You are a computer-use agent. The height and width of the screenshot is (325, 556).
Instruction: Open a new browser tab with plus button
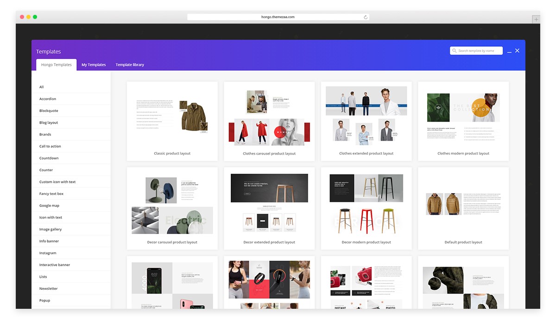coord(536,19)
